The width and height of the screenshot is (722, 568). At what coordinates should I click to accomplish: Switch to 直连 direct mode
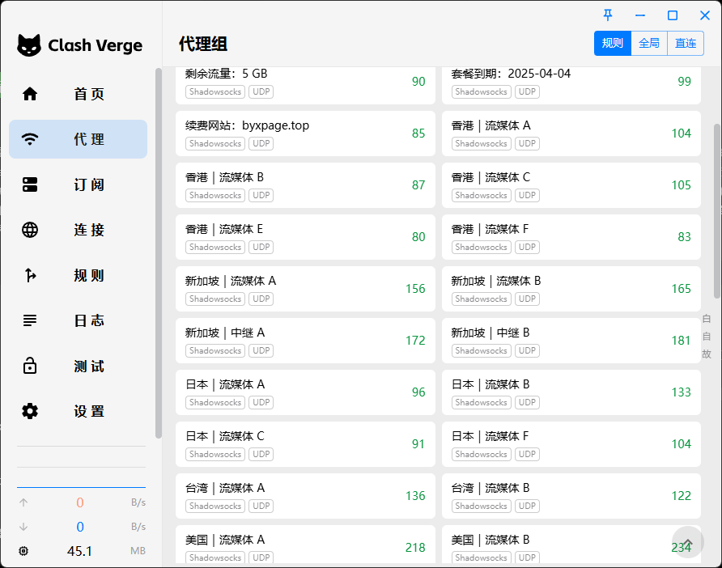tap(686, 44)
